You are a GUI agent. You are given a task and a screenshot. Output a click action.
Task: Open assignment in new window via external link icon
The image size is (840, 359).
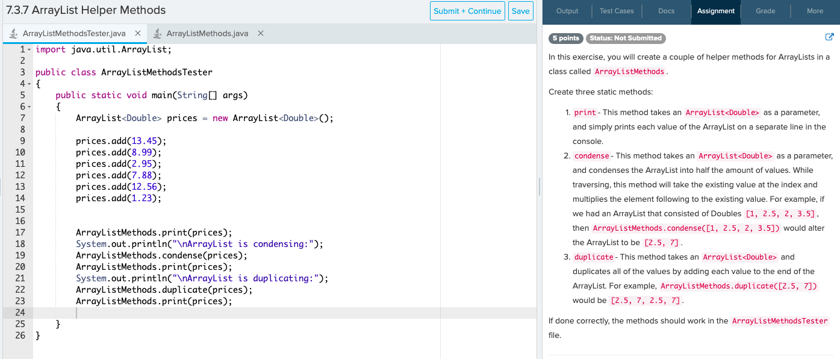pyautogui.click(x=830, y=37)
